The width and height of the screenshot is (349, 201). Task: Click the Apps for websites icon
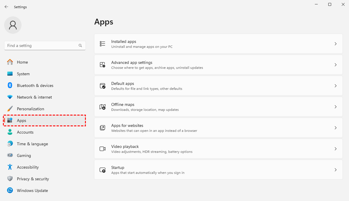[x=103, y=128]
